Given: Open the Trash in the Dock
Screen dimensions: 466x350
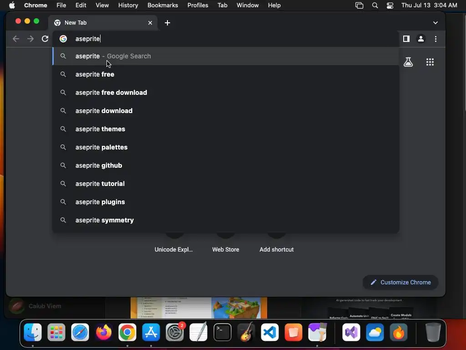Looking at the screenshot, I should 433,332.
